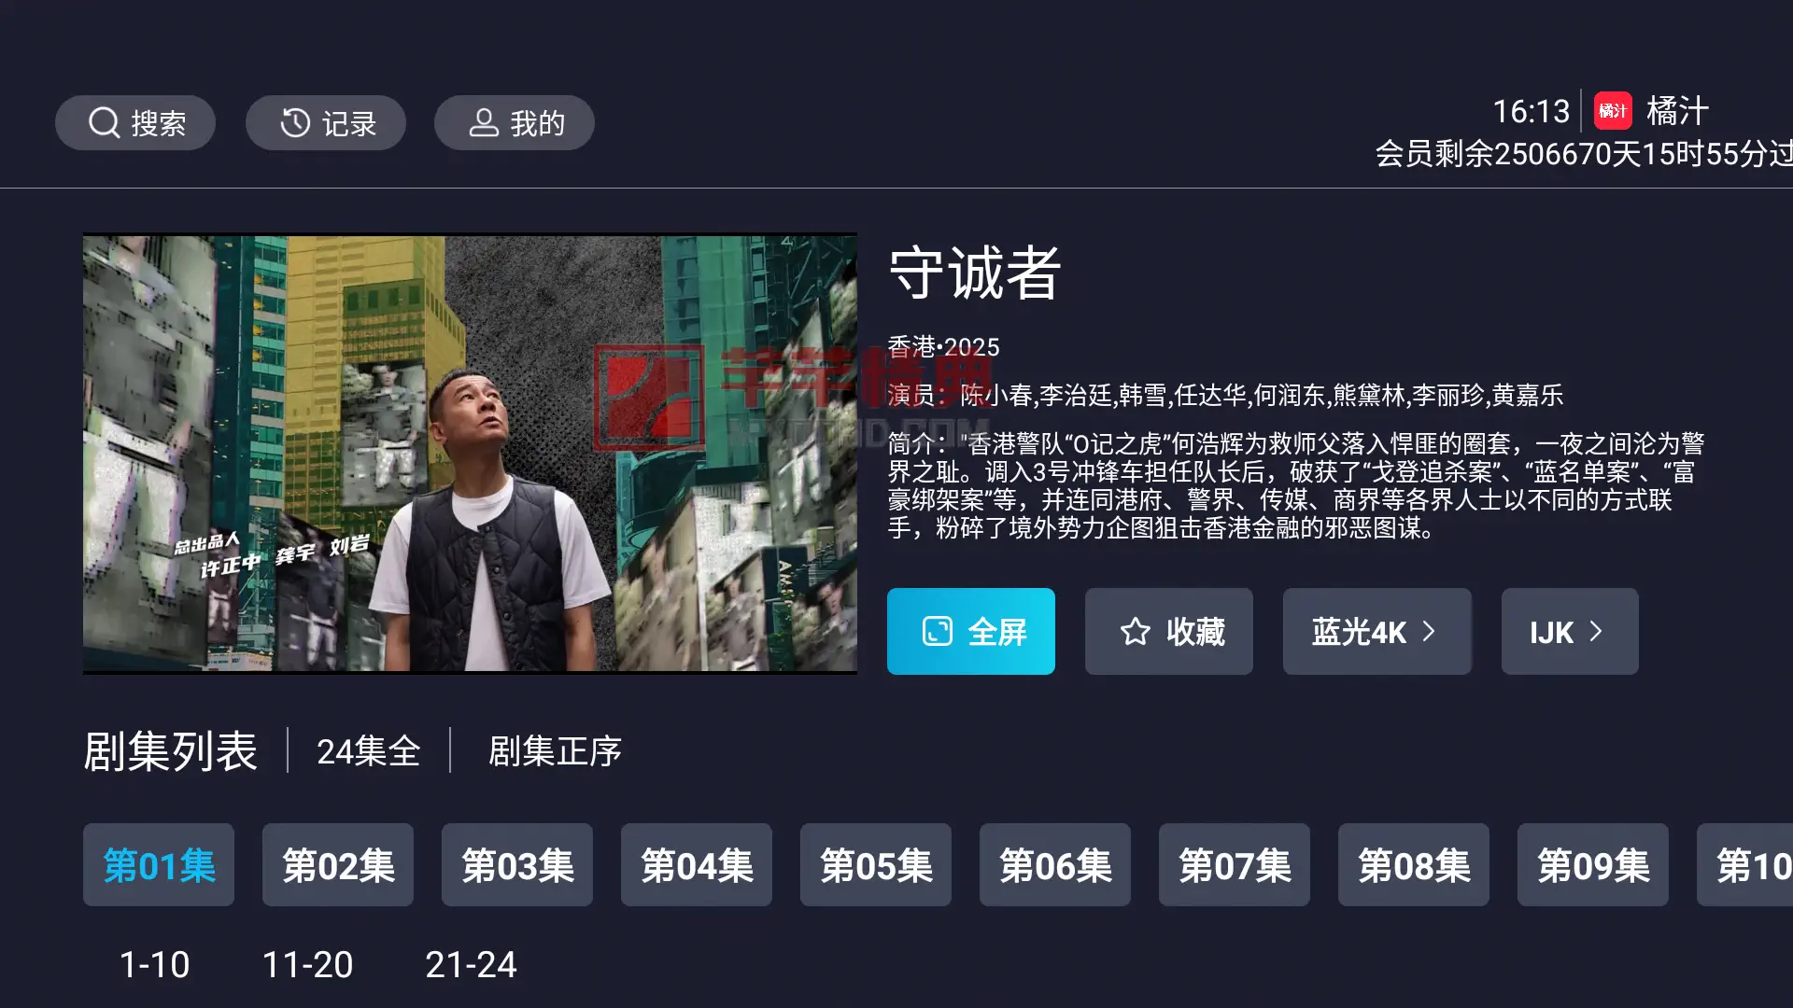Choose episode 第04集
Screen dimensions: 1793x1008
point(697,864)
